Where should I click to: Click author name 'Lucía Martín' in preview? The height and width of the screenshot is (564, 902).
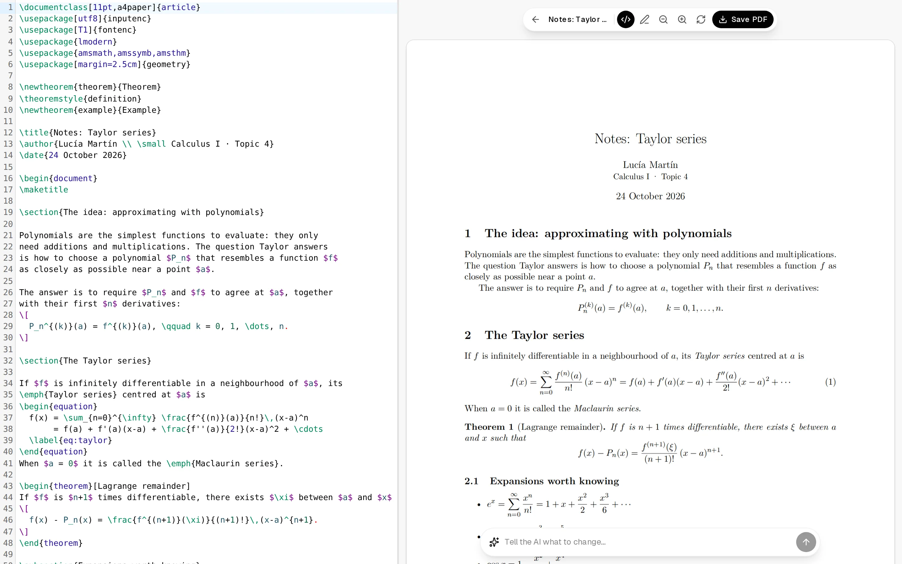tap(651, 165)
